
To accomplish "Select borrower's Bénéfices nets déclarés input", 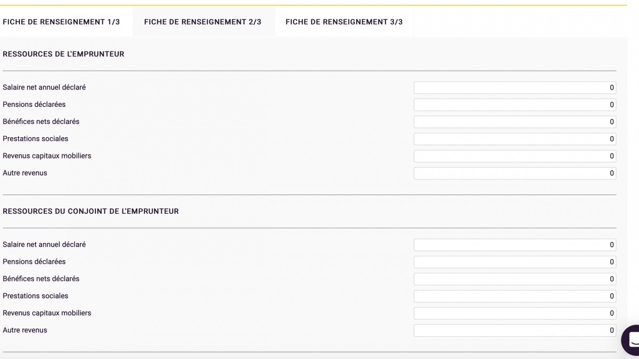I will pyautogui.click(x=515, y=122).
